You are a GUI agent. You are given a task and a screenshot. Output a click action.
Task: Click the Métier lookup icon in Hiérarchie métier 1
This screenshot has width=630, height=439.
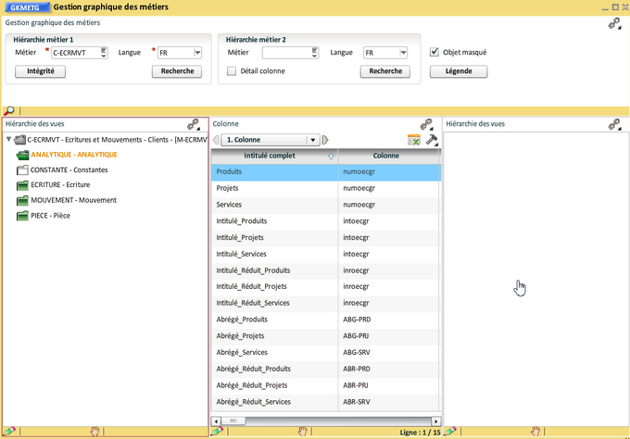pos(104,53)
